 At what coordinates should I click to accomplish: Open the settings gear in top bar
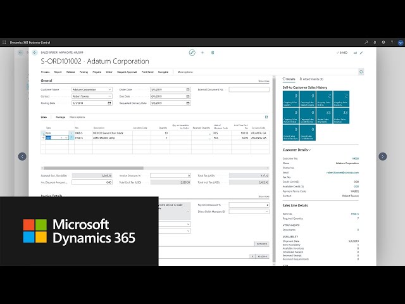click(x=383, y=42)
